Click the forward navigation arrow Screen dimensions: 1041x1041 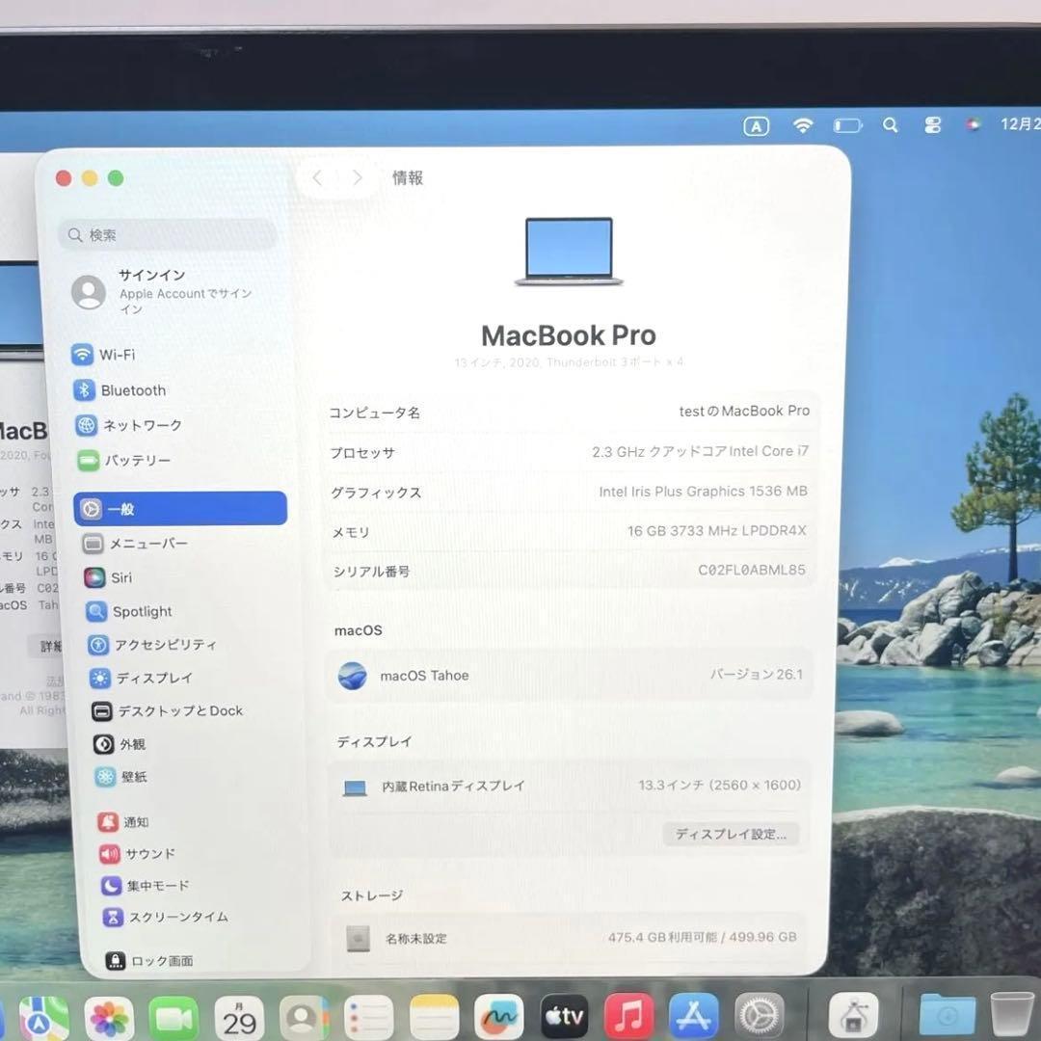click(356, 177)
